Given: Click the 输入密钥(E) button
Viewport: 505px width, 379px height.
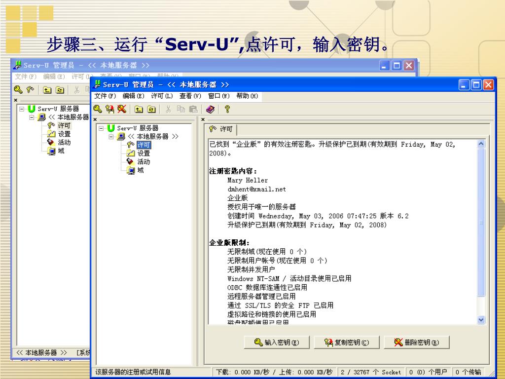Looking at the screenshot, I should pos(277,342).
